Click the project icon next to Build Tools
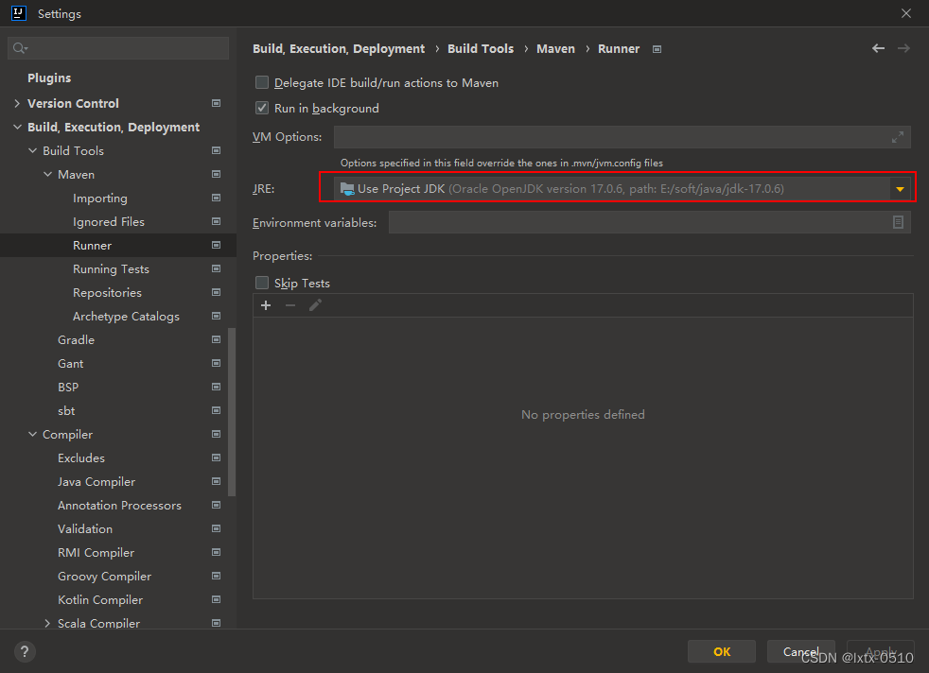Image resolution: width=929 pixels, height=673 pixels. pos(217,150)
